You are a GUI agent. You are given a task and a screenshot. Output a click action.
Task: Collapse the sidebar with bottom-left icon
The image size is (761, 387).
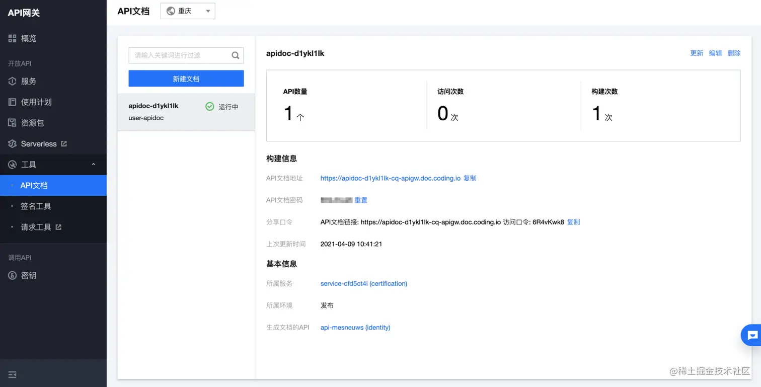coord(12,374)
